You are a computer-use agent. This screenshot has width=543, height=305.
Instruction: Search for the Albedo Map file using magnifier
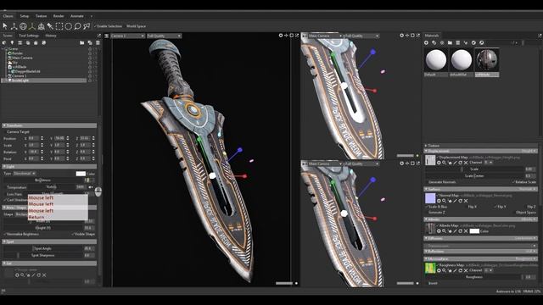tap(445, 231)
